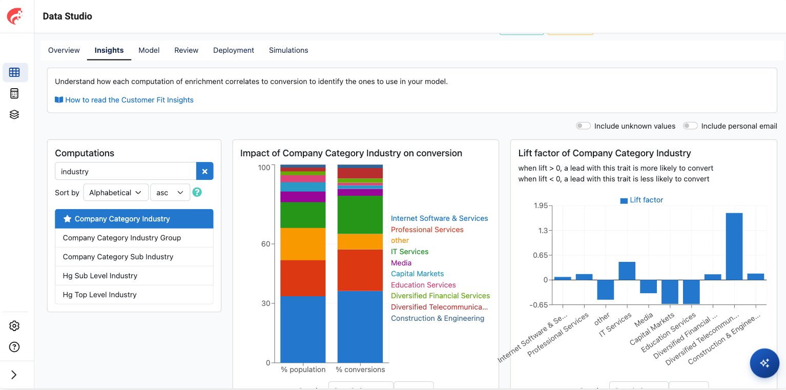
Task: Click the % conversions stacked bar
Action: [360, 264]
